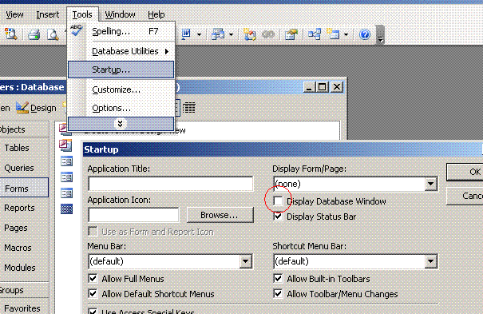
Task: Click the Relationships toolbar icon
Action: pos(315,34)
